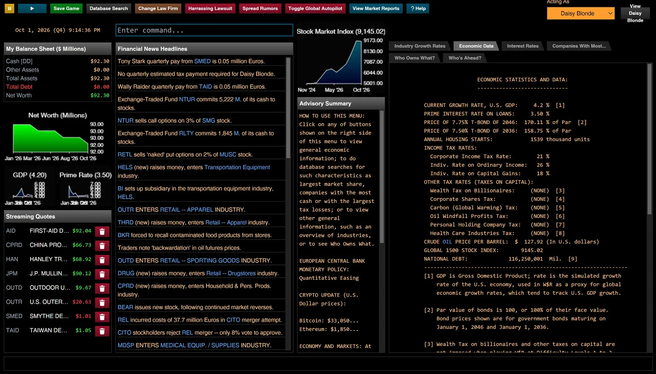Focus the Enter command field
The height and width of the screenshot is (374, 656).
[204, 30]
